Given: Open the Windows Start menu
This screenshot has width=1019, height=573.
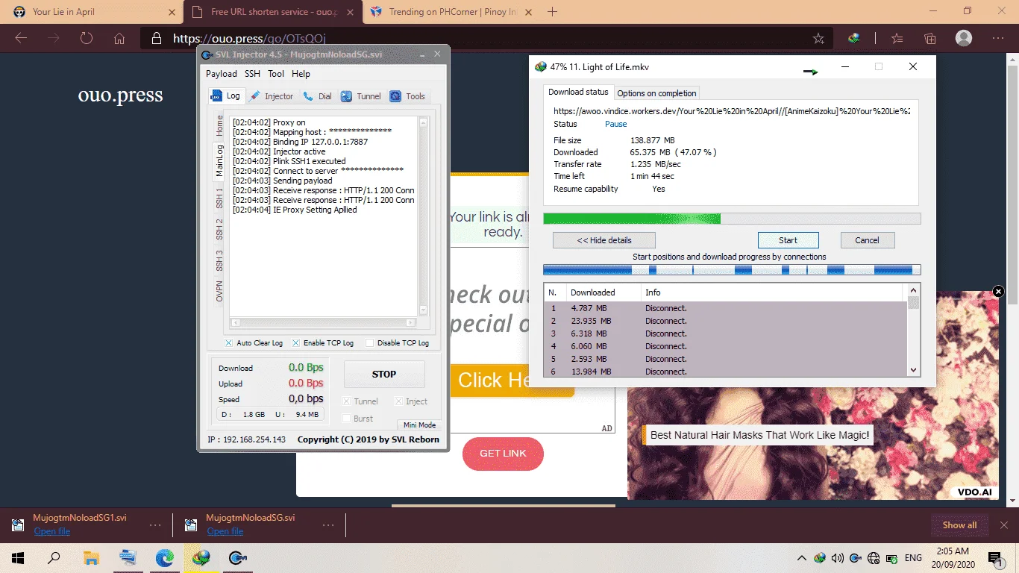Looking at the screenshot, I should 18,557.
